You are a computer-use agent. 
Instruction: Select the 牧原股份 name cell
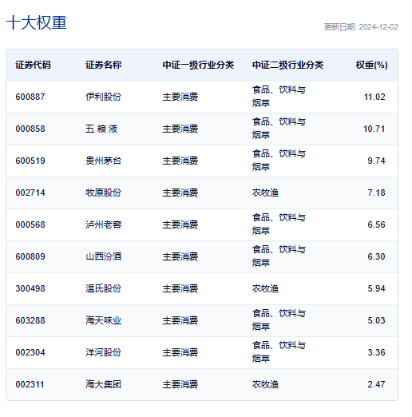coord(103,193)
